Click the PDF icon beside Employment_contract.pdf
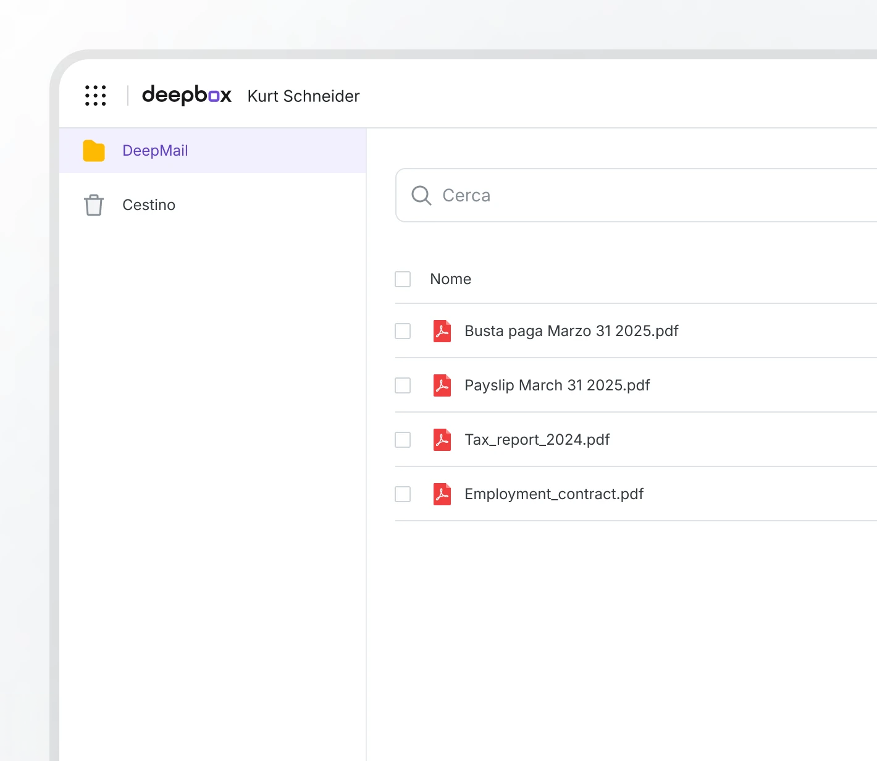This screenshot has height=761, width=877. click(442, 494)
